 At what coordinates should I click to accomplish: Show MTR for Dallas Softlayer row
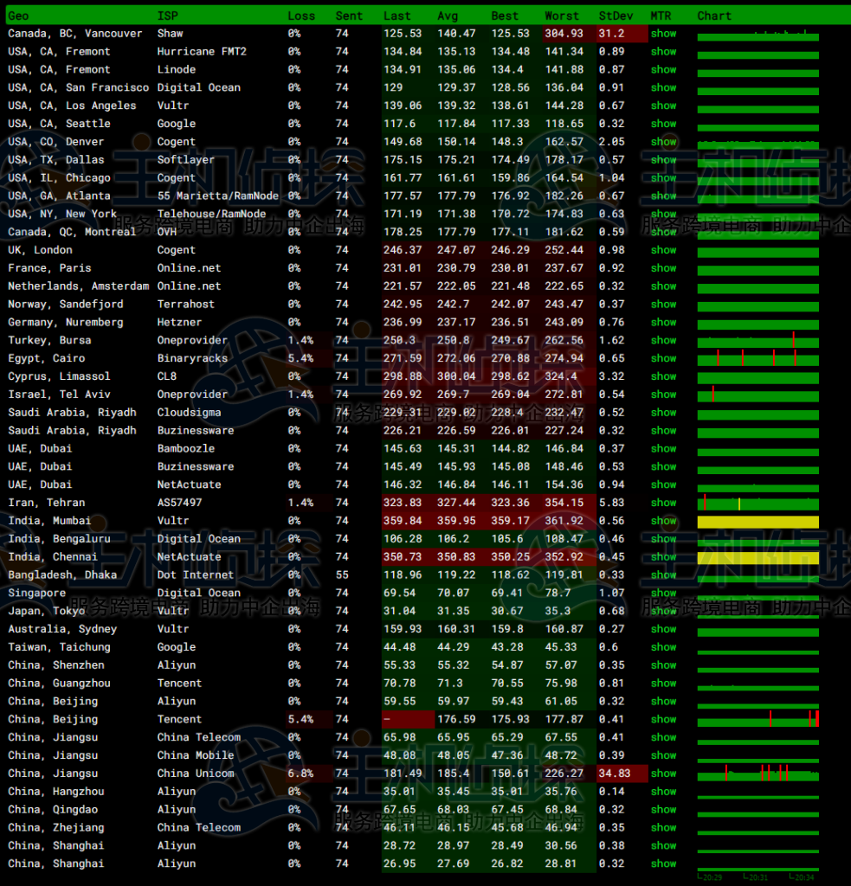[663, 160]
